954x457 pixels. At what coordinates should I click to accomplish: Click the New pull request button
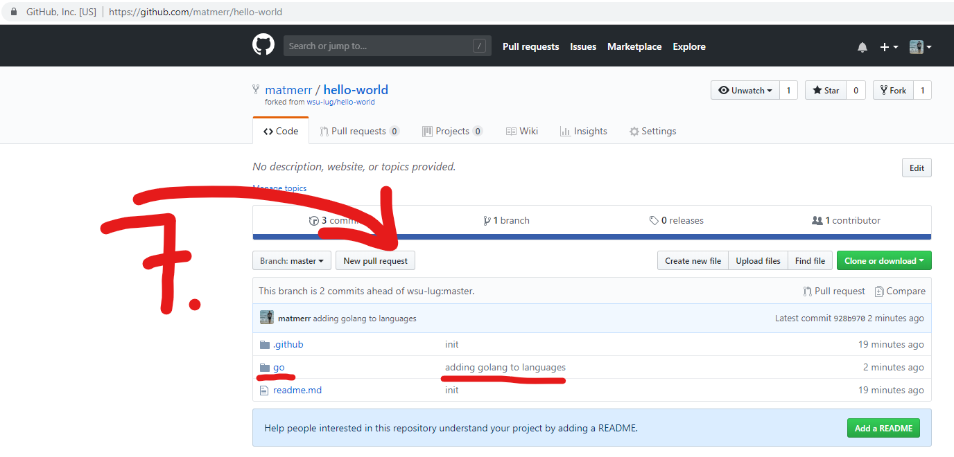pos(376,260)
